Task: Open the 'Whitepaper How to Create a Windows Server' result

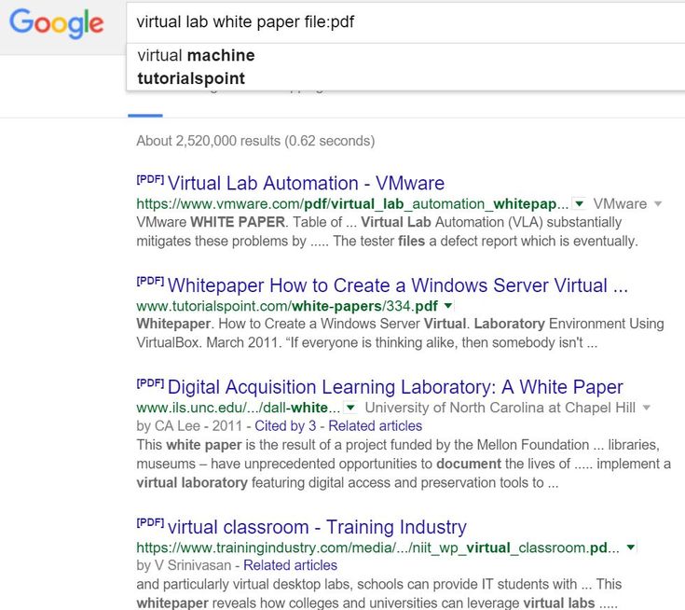Action: click(x=398, y=285)
